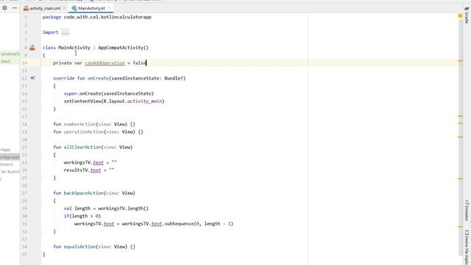The width and height of the screenshot is (471, 265).
Task: Click fold end marker on line 25
Action: pos(40,178)
